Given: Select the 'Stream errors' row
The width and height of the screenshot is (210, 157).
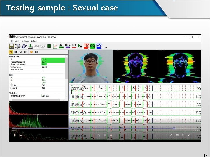Looking at the screenshot, I should click(x=37, y=69).
